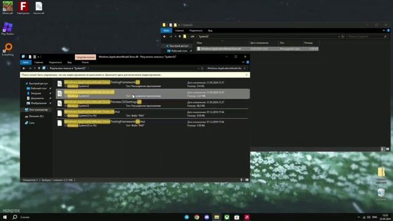
Task: Go up one level in search results window
Action: (39, 68)
